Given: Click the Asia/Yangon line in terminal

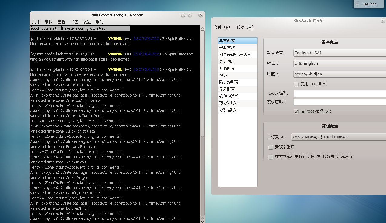Looking at the screenshot, I should click(x=59, y=178).
